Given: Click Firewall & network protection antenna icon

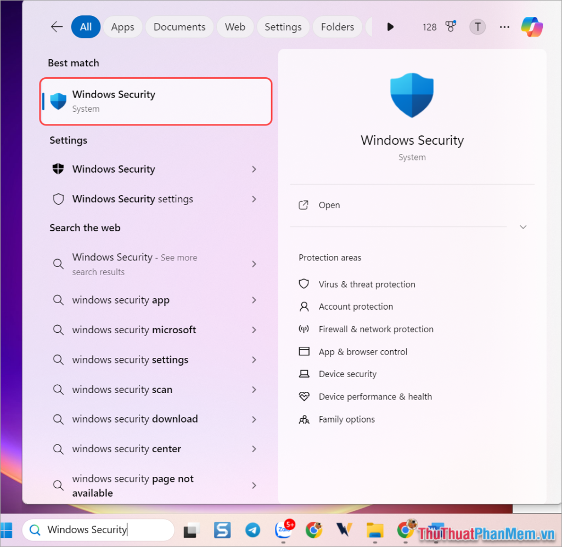Looking at the screenshot, I should 304,329.
